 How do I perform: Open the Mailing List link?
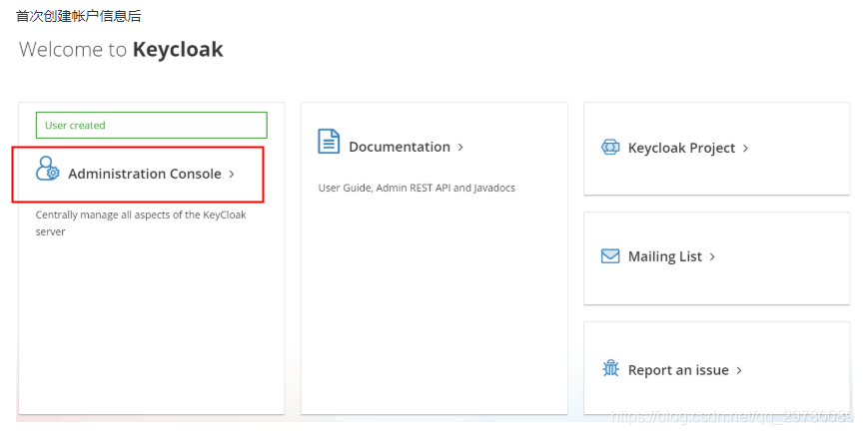[x=665, y=256]
